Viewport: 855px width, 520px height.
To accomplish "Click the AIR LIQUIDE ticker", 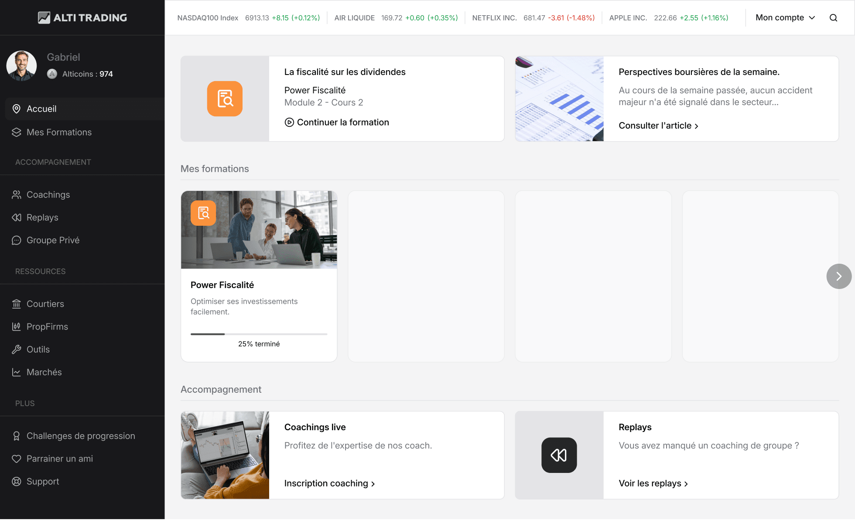I will pyautogui.click(x=396, y=18).
